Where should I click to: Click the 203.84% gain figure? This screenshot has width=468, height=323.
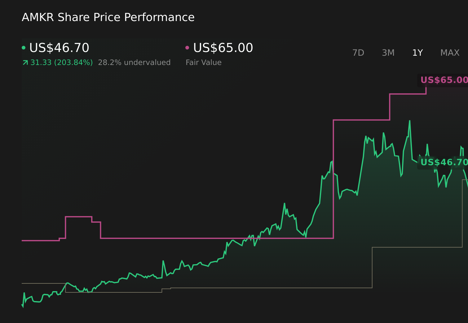(73, 62)
